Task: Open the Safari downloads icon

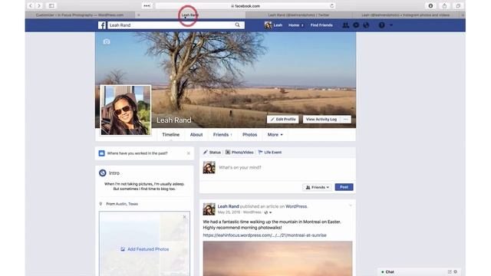Action: point(430,5)
